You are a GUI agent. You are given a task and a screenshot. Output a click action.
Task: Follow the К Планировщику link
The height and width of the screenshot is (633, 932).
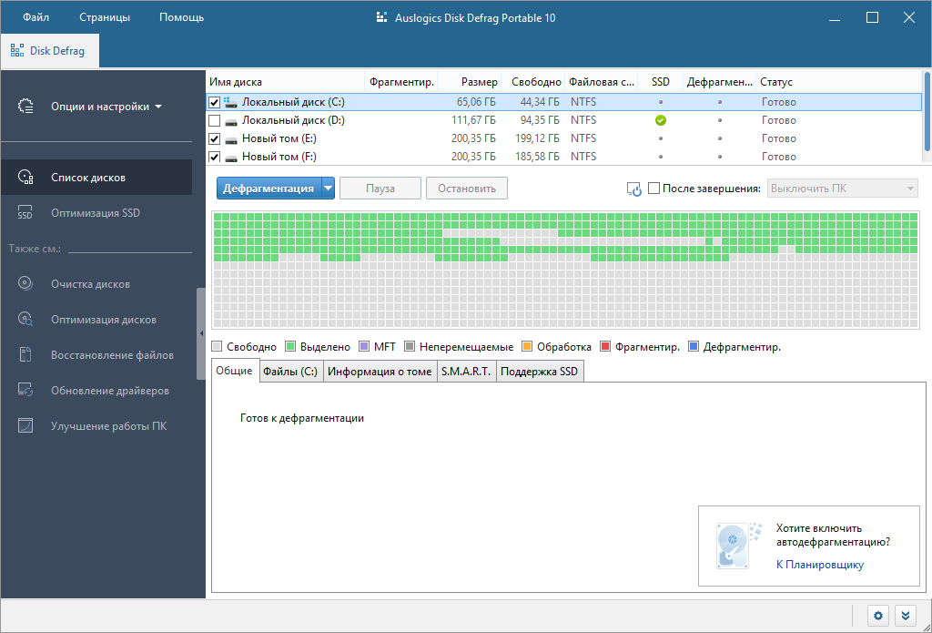point(820,565)
